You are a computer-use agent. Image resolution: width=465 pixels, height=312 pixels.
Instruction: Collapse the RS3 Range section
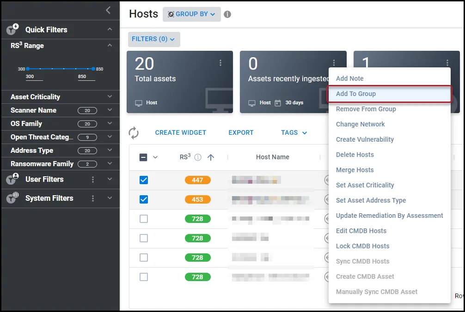[110, 45]
